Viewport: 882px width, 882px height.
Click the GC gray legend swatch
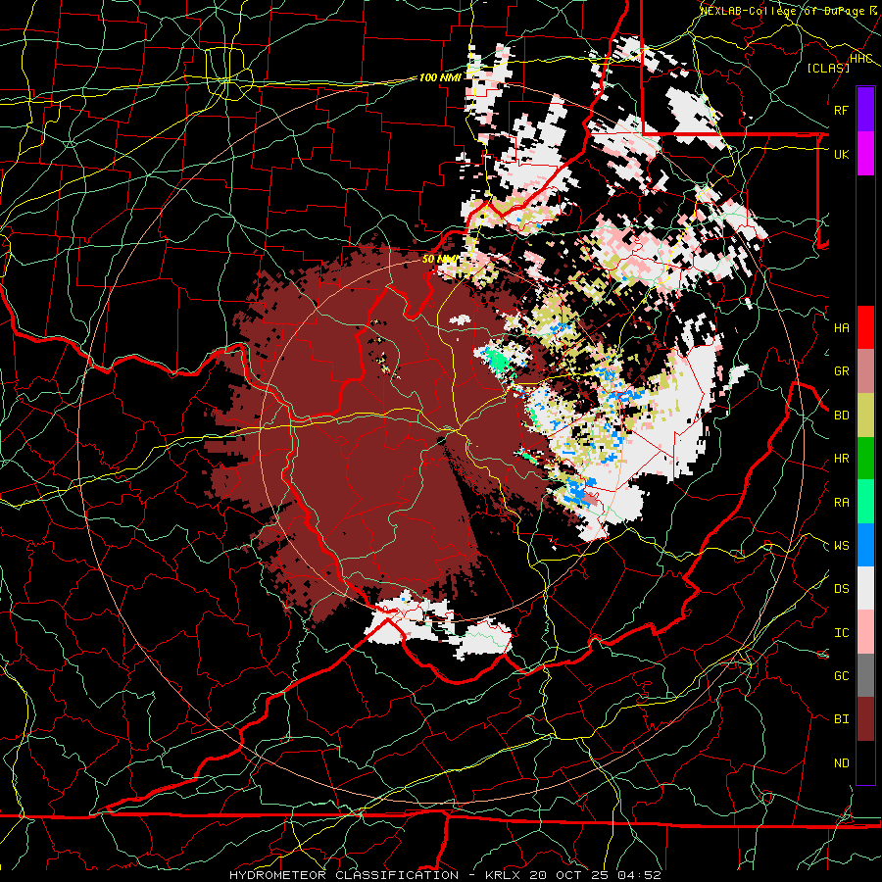(x=865, y=675)
